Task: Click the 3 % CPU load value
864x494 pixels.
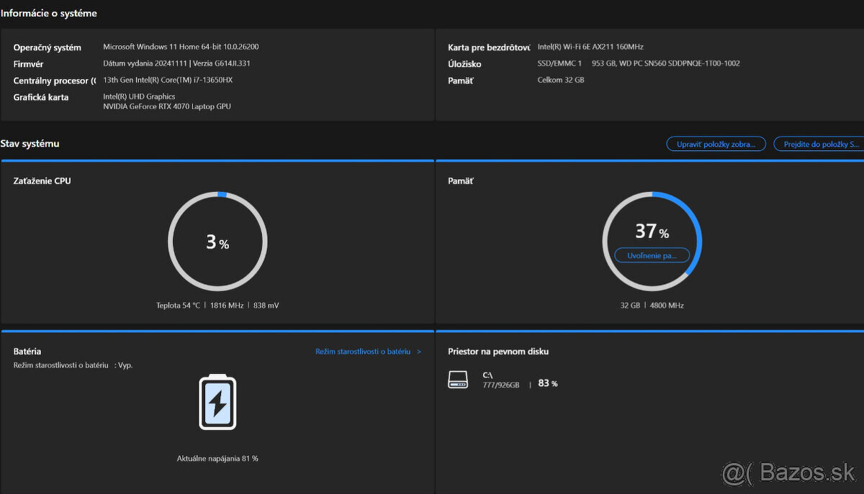Action: tap(217, 243)
